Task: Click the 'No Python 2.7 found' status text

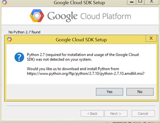Action: pos(24,32)
